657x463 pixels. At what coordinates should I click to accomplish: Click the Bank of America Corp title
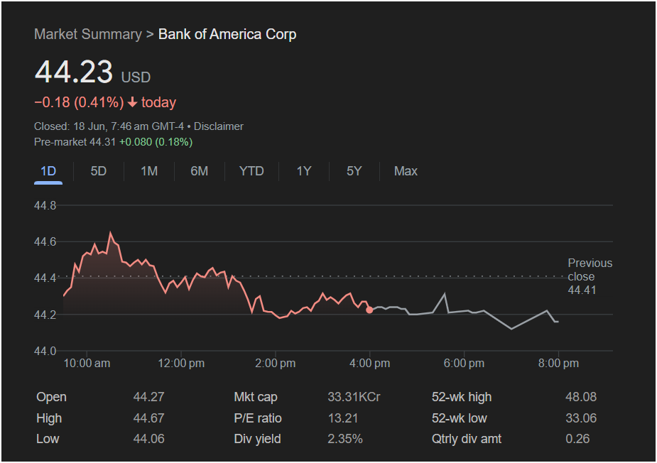coord(227,34)
